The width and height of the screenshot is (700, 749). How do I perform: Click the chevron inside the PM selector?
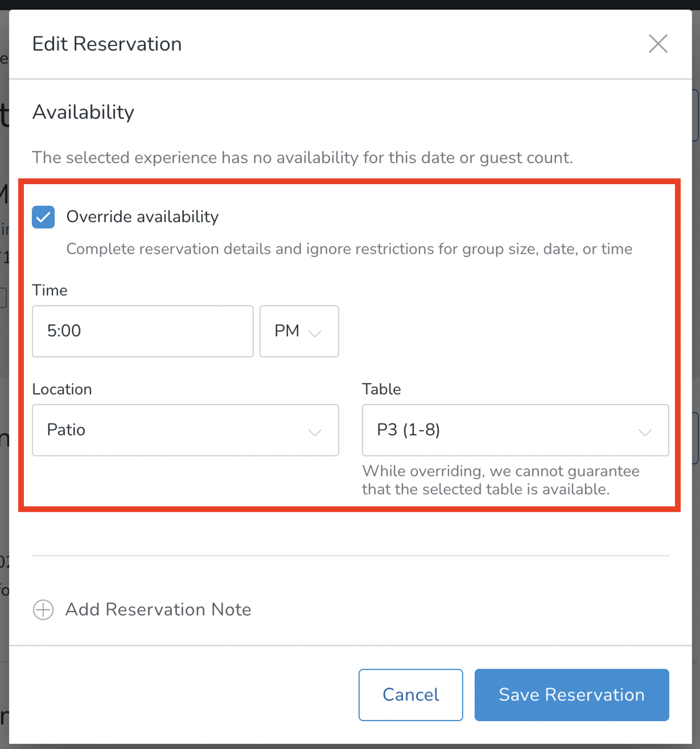click(316, 332)
